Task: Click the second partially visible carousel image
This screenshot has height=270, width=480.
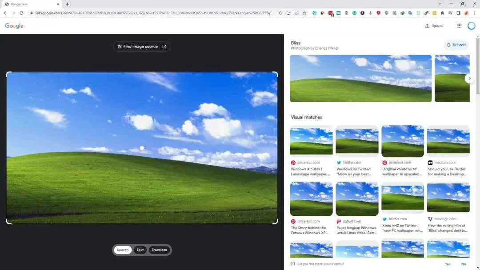Action: tap(452, 78)
